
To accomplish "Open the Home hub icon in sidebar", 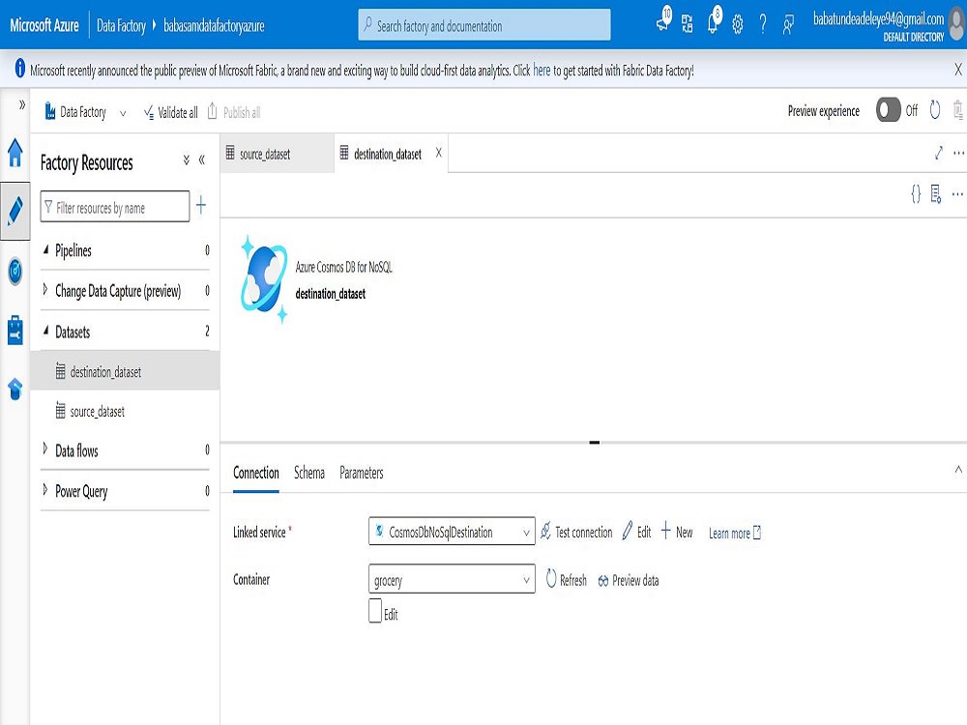I will pos(15,153).
